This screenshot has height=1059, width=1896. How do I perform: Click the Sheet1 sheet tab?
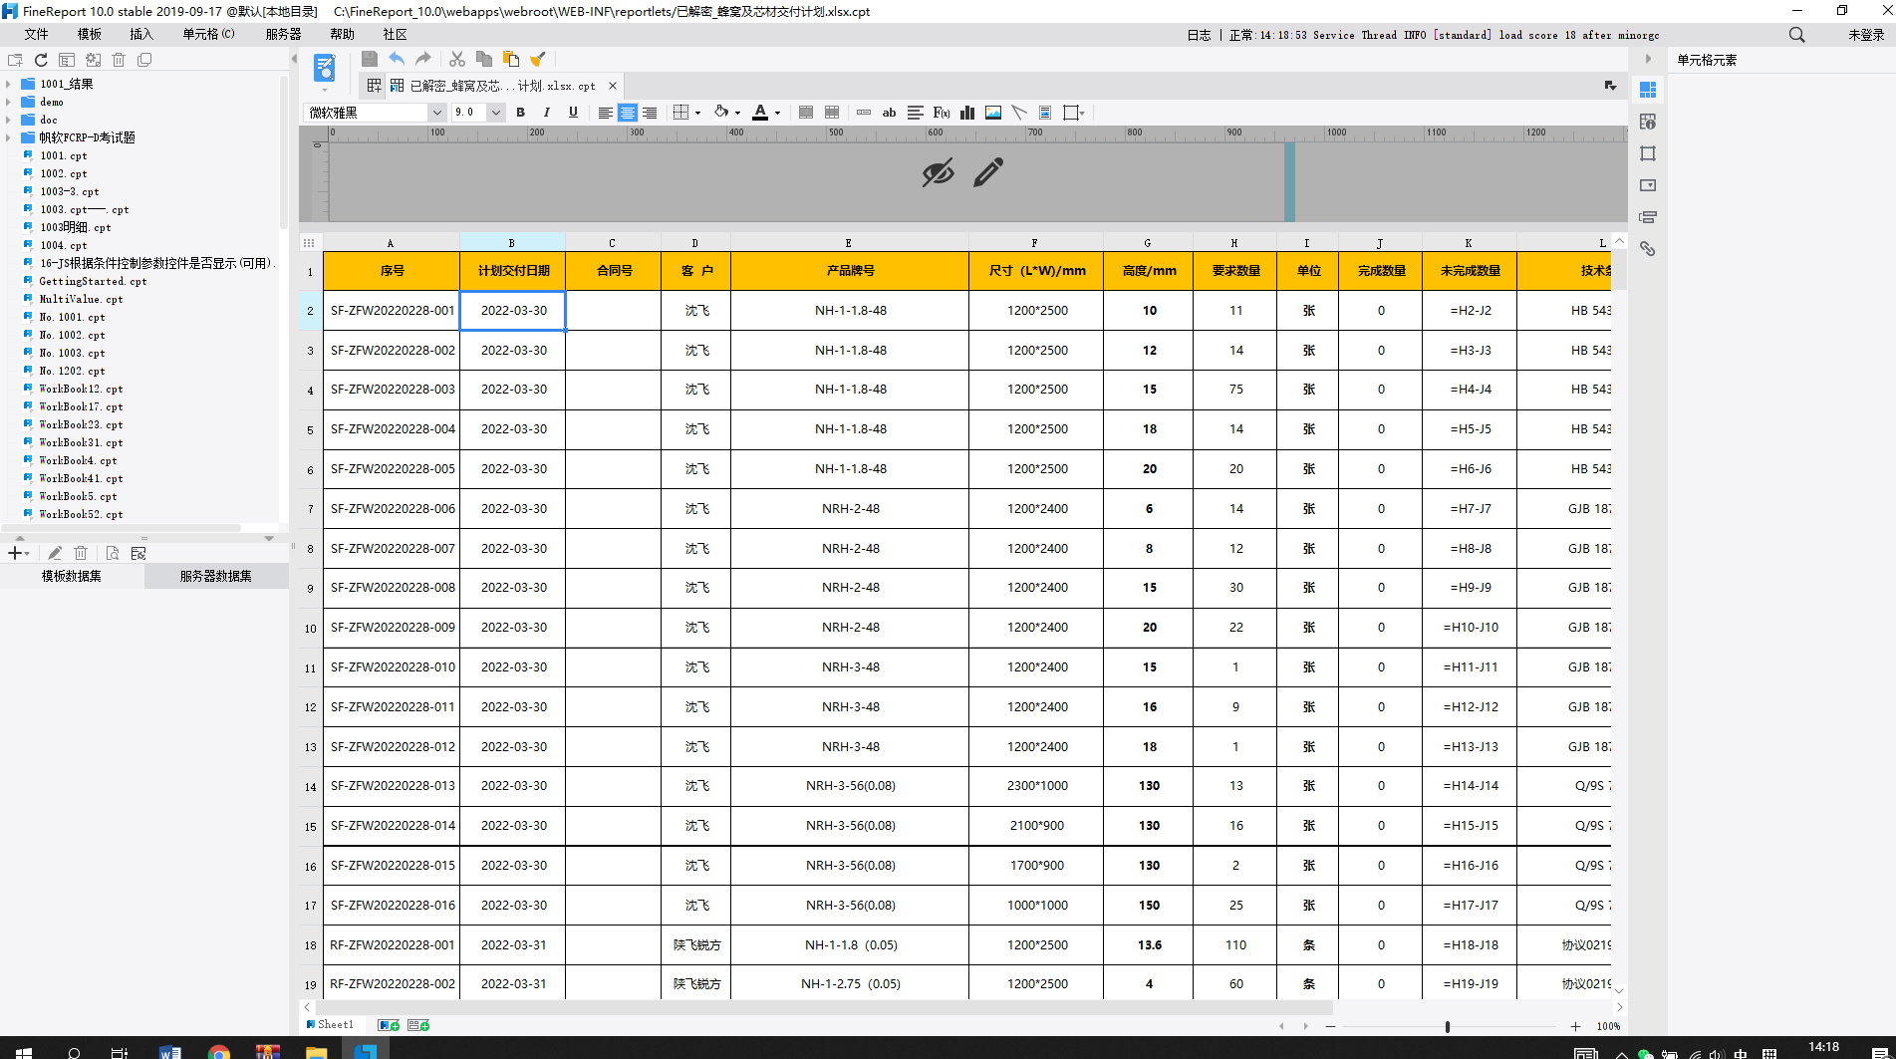pyautogui.click(x=330, y=1024)
